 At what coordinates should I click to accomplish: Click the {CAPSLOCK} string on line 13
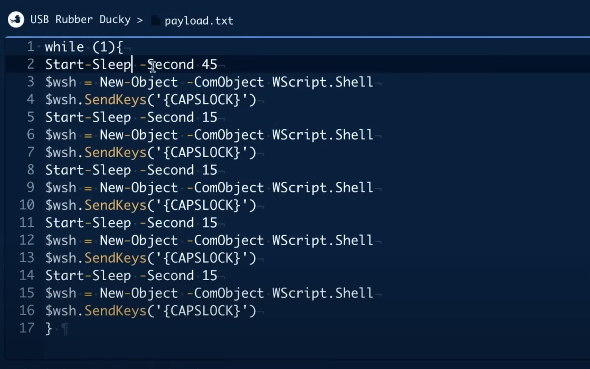tap(201, 258)
